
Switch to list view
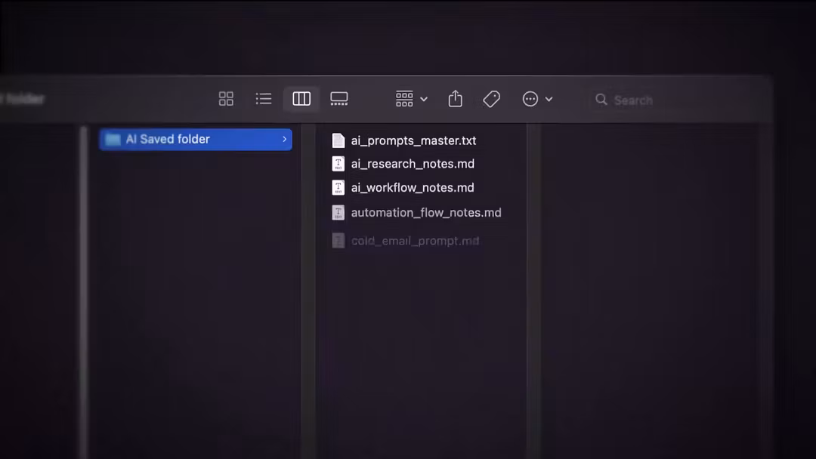pyautogui.click(x=263, y=99)
